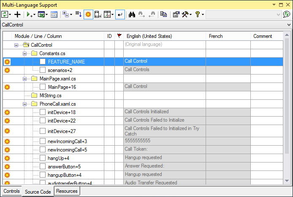Click the green refresh icon at toolbar right
Screen dimensions: 293x197
[x=287, y=14]
